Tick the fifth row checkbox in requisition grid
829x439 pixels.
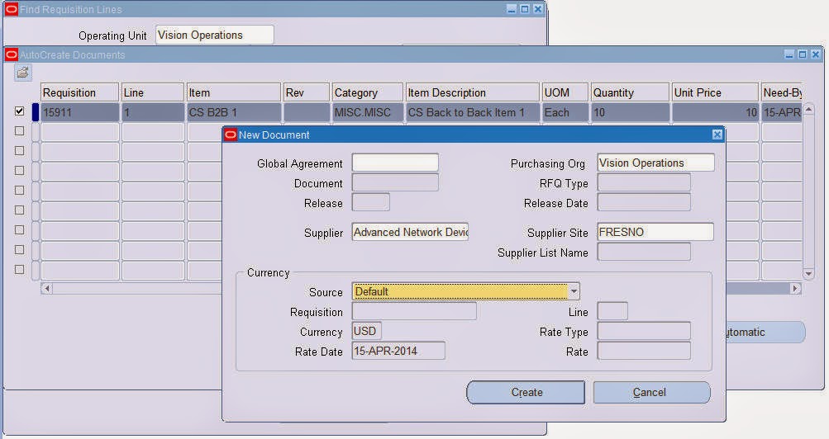tap(20, 190)
